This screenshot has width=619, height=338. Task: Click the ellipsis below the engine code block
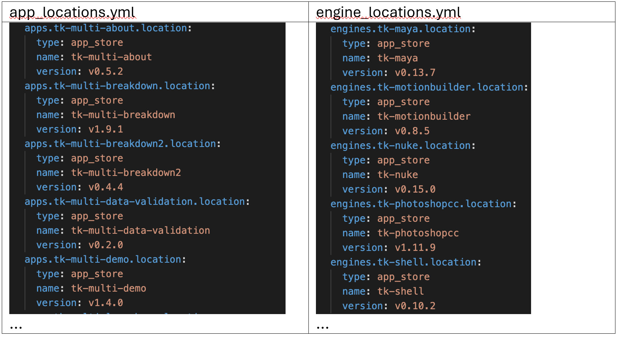(x=322, y=327)
